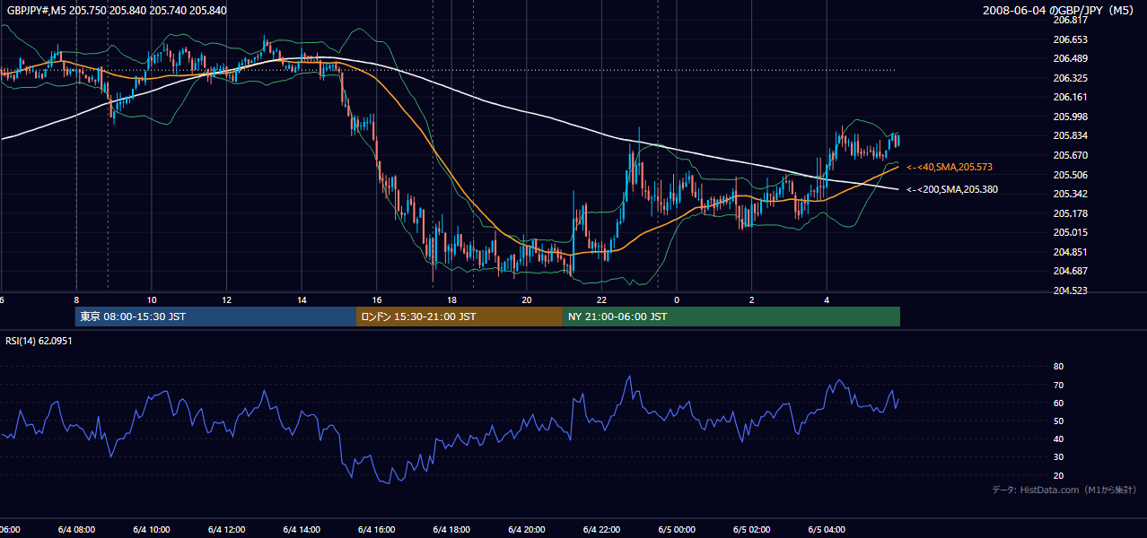
Task: Select the 40 SMA 205.573 label
Action: [x=950, y=167]
